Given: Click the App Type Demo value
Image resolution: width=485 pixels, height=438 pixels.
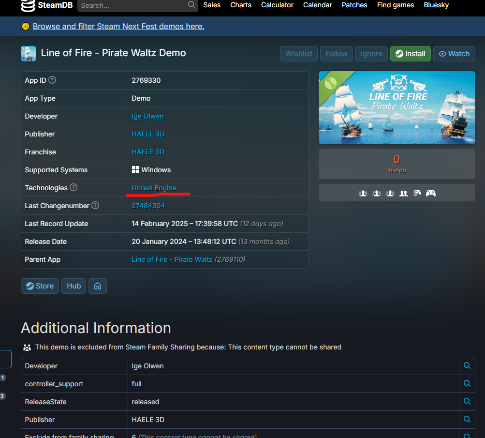Looking at the screenshot, I should (141, 98).
